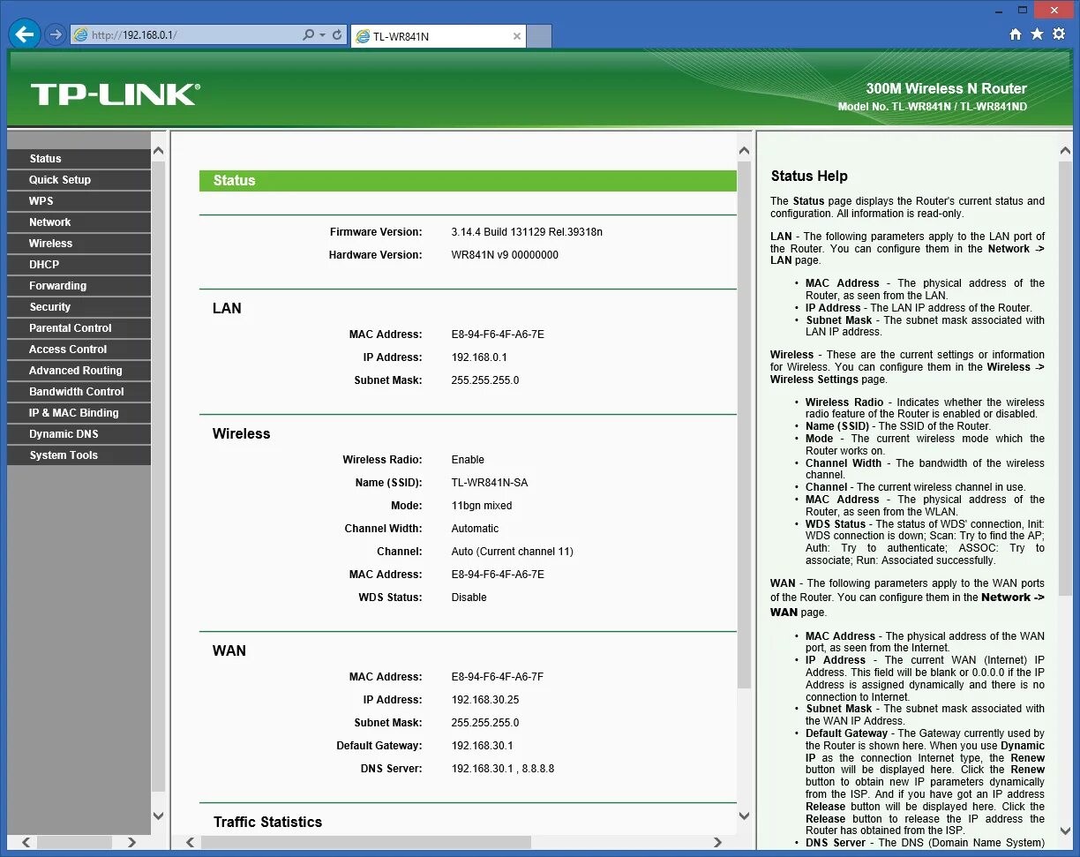Open IP & MAC Binding menu item

click(x=79, y=413)
